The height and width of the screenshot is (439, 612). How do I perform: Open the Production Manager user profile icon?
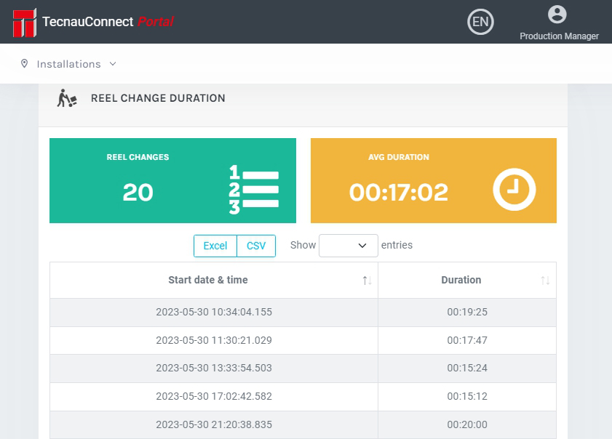click(x=557, y=16)
